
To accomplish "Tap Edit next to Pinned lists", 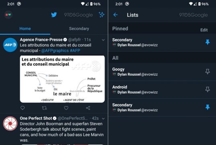I will coord(204,30).
